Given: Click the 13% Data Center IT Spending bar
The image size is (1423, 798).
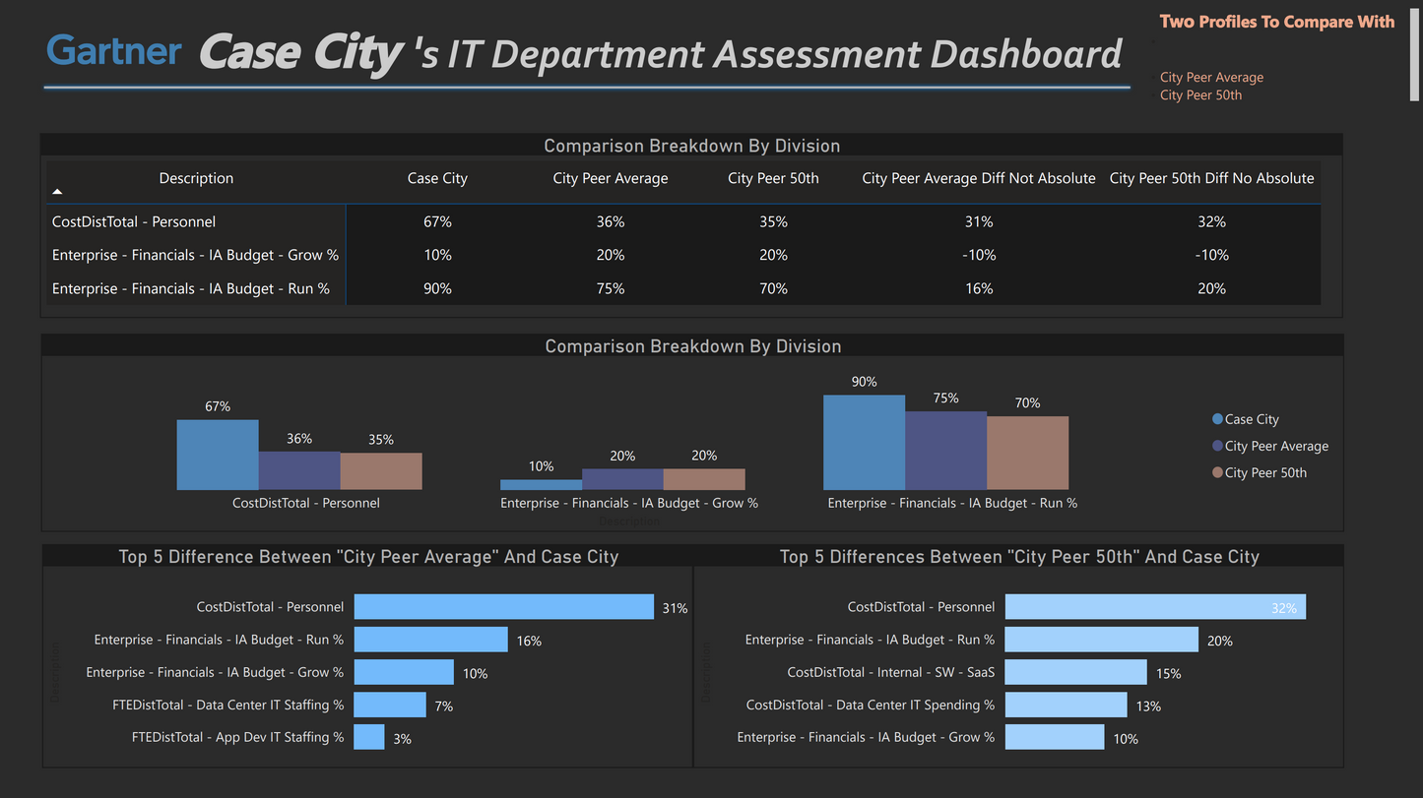Looking at the screenshot, I should (1066, 705).
